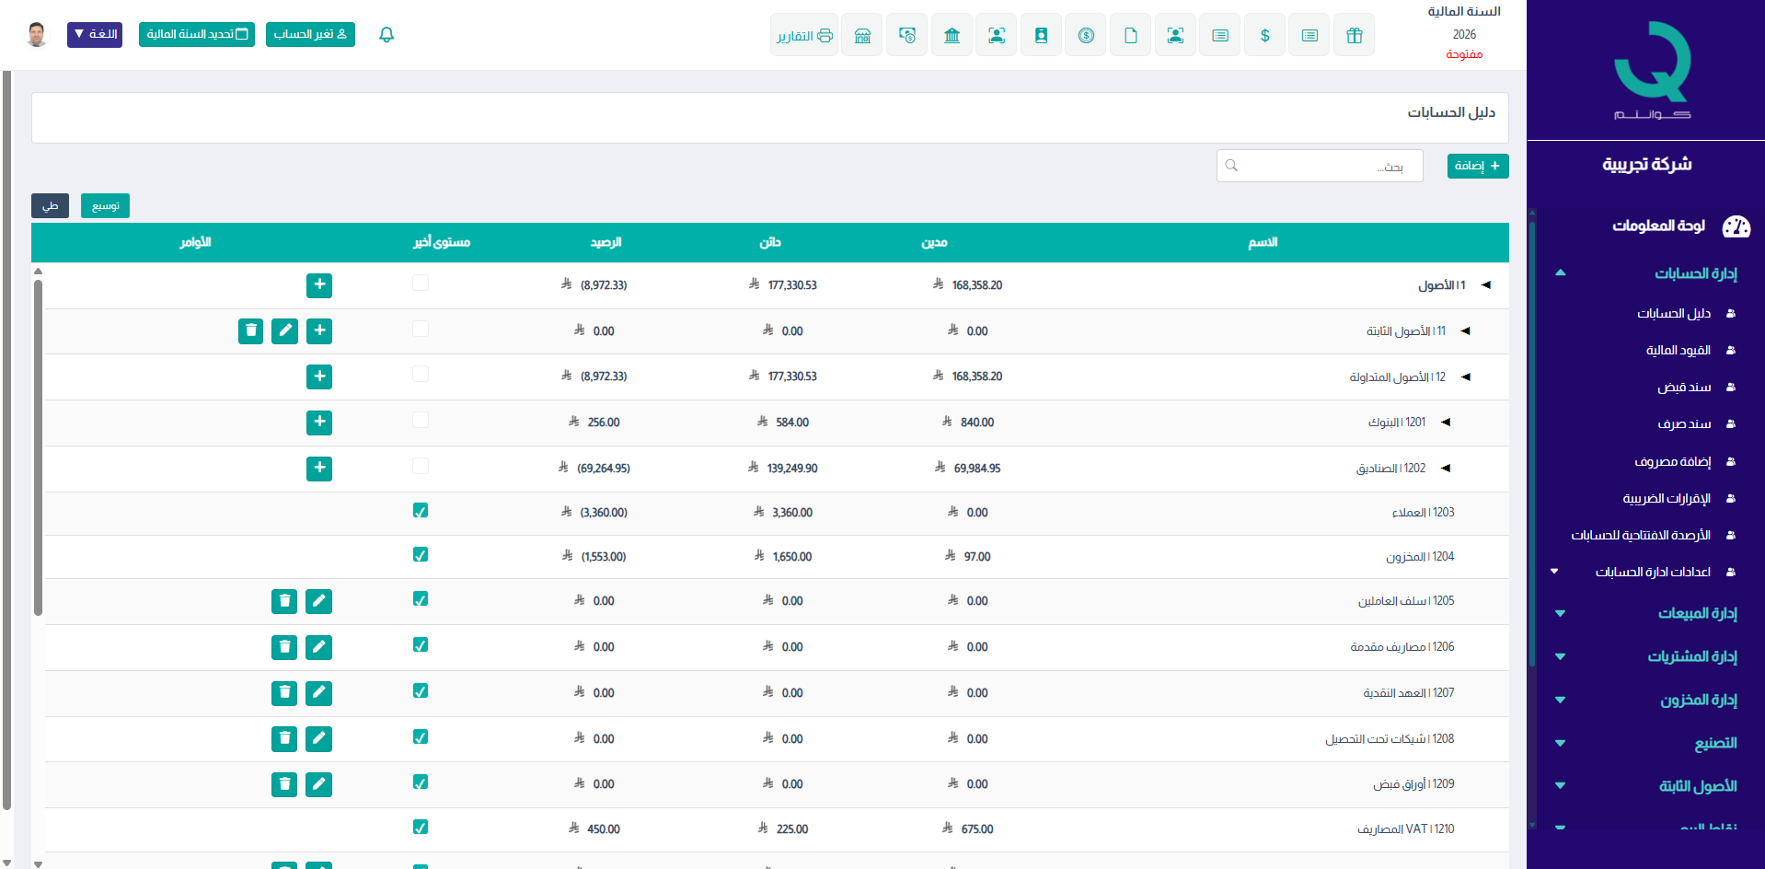Click the notification bell icon
This screenshot has height=869, width=1765.
tap(386, 35)
